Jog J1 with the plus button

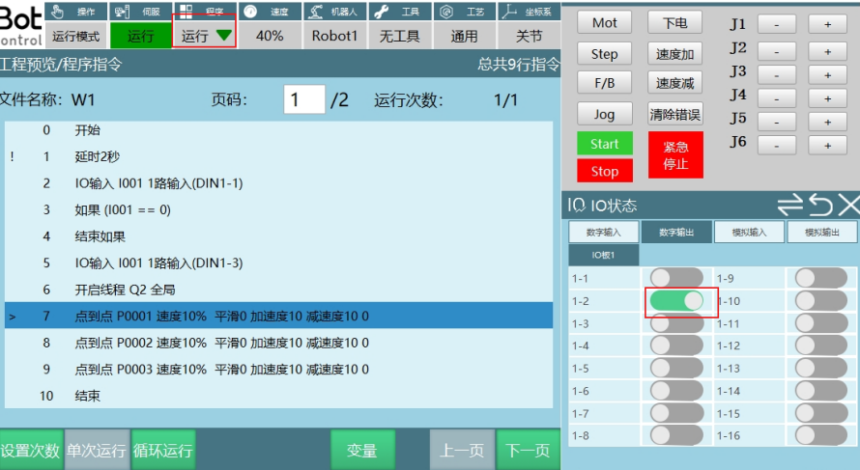coord(827,24)
